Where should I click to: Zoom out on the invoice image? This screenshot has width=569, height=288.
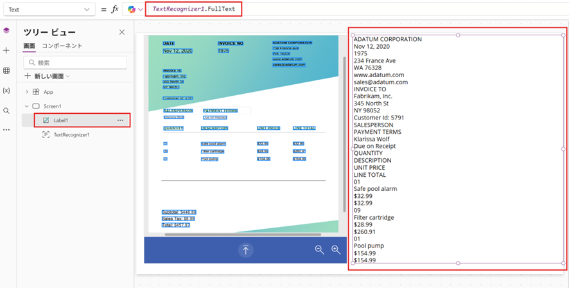point(319,250)
